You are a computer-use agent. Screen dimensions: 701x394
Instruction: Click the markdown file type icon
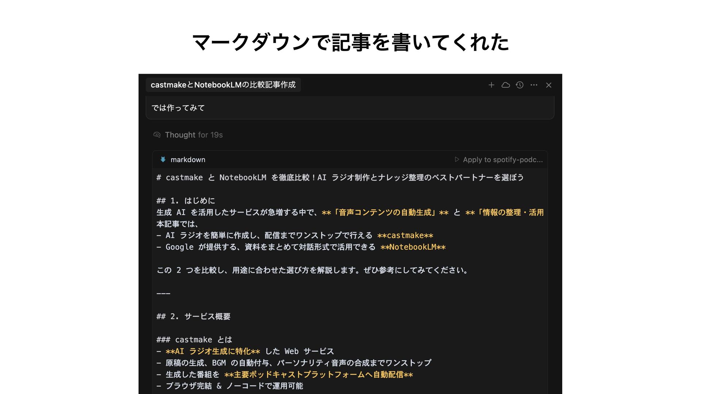(x=163, y=159)
